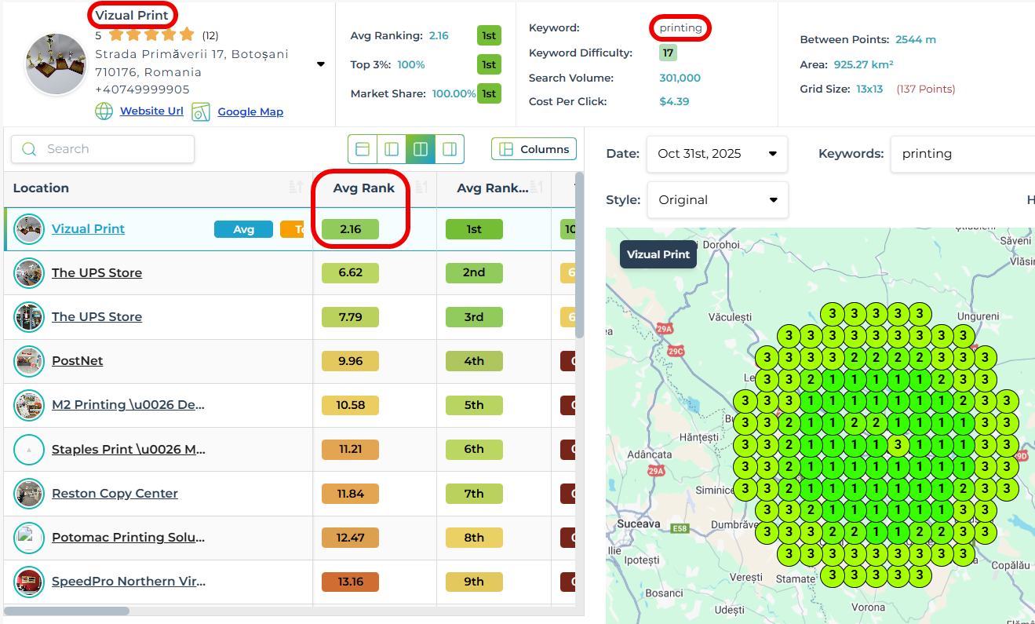Open the Website Url link
Image resolution: width=1035 pixels, height=624 pixels.
coord(151,111)
